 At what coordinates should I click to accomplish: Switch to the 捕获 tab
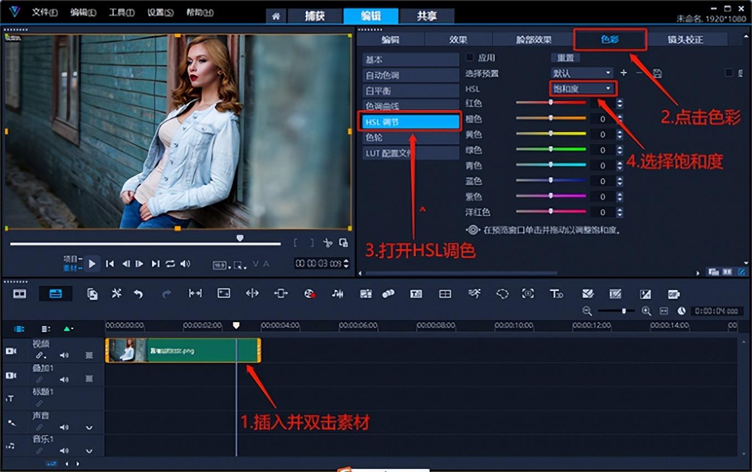[315, 16]
